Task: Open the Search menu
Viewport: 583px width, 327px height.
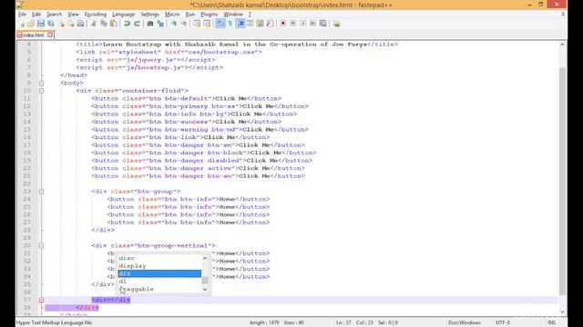Action: pyautogui.click(x=54, y=15)
